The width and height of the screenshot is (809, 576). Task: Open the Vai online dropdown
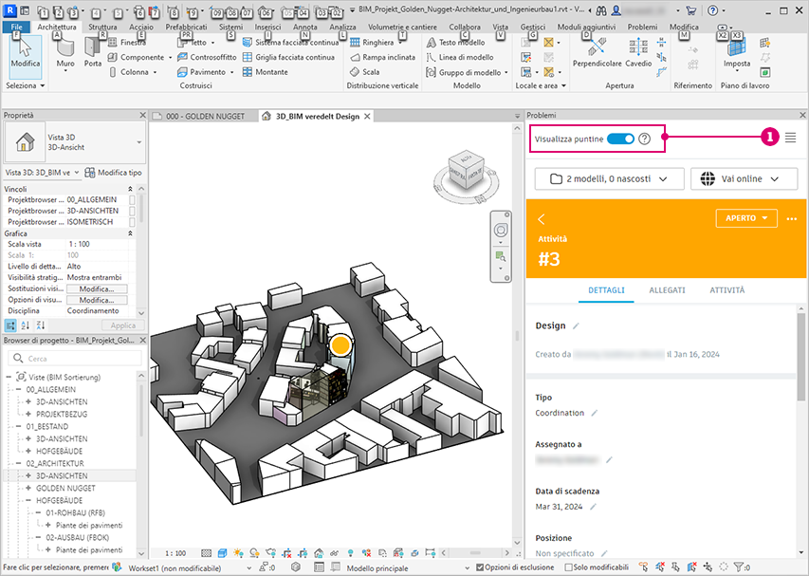tap(744, 179)
